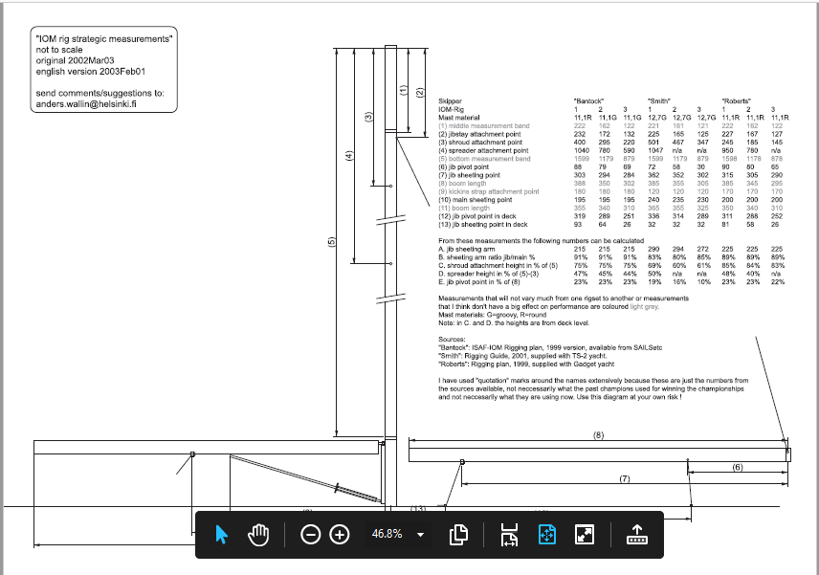
Task: Open the page view options icon
Action: tap(458, 534)
